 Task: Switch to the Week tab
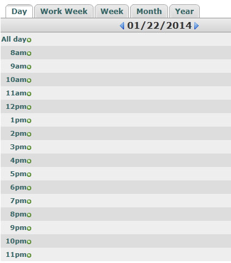[x=112, y=11]
